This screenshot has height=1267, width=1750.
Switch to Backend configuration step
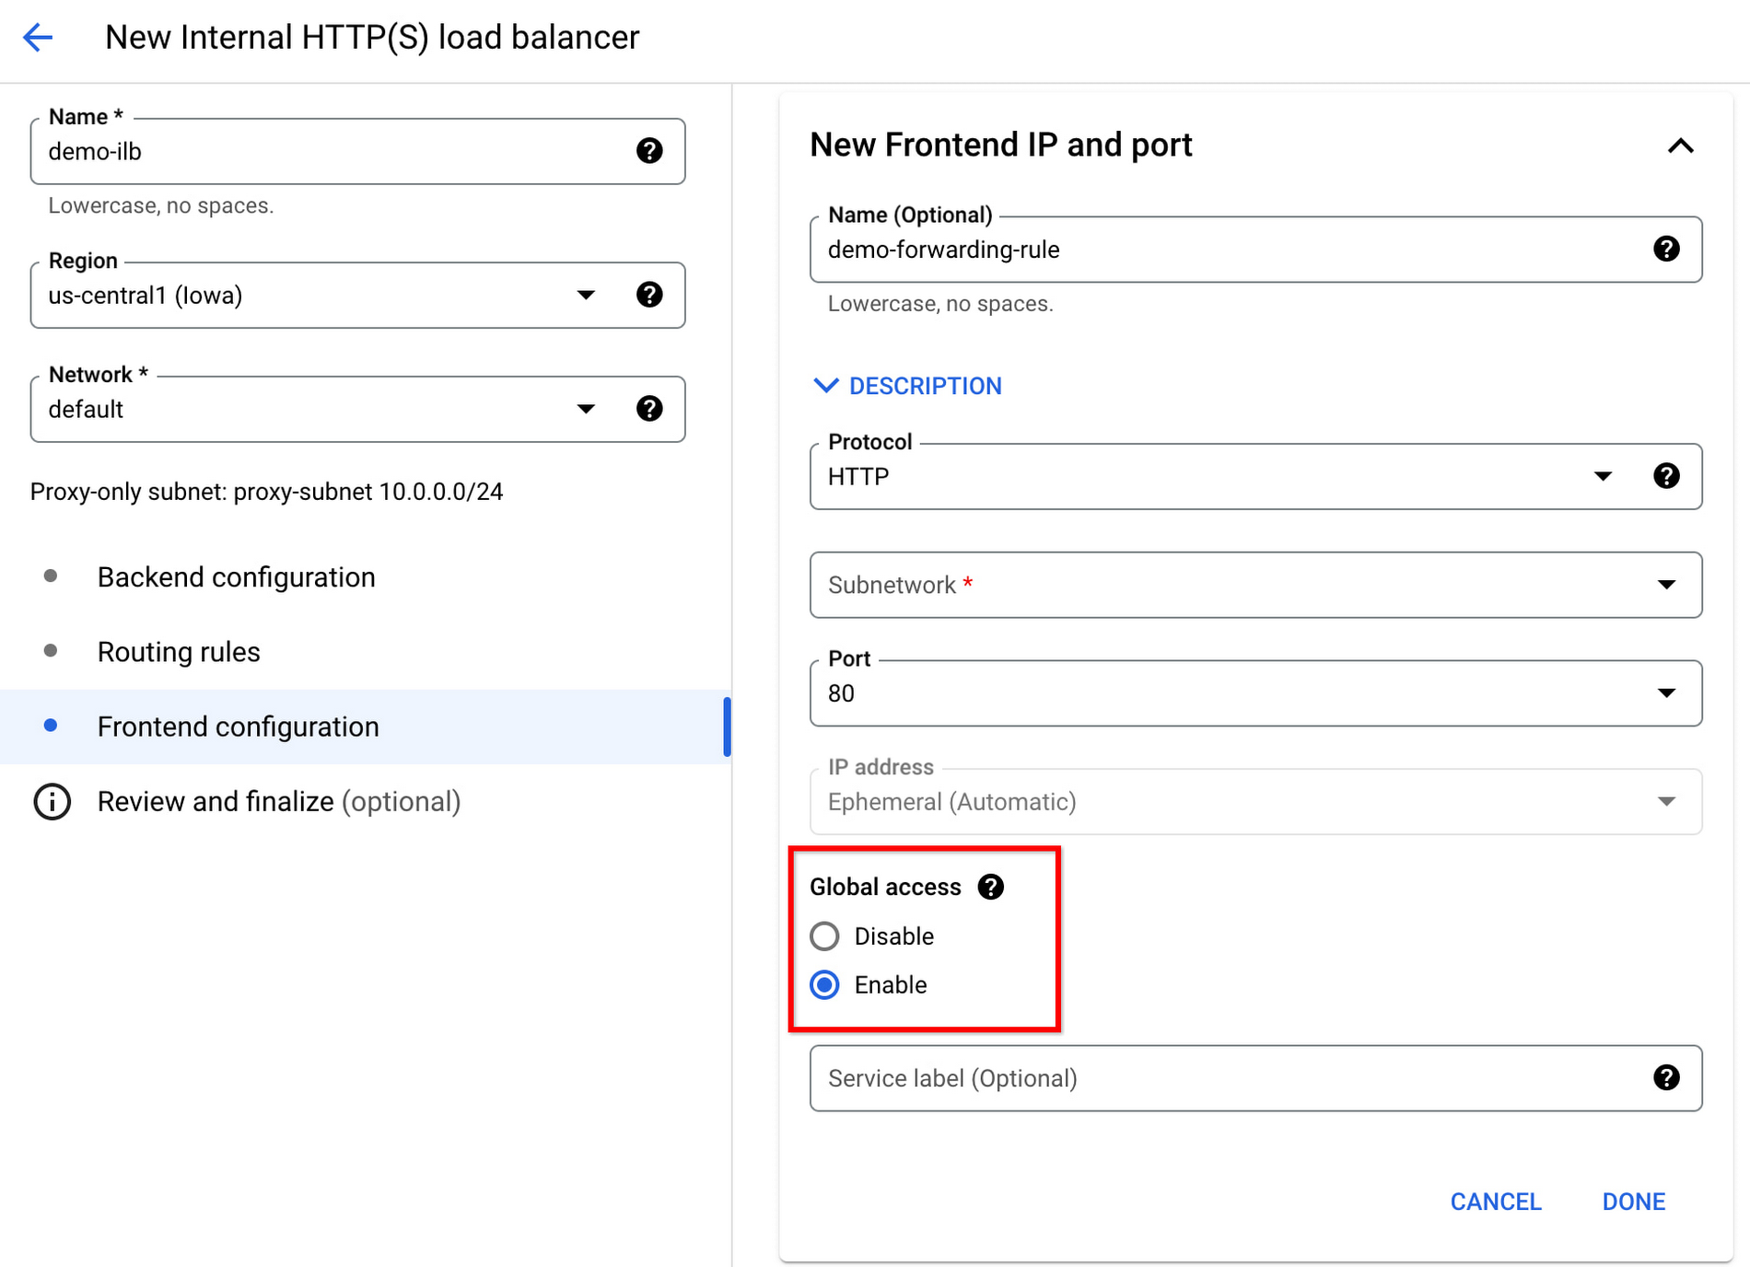click(236, 577)
